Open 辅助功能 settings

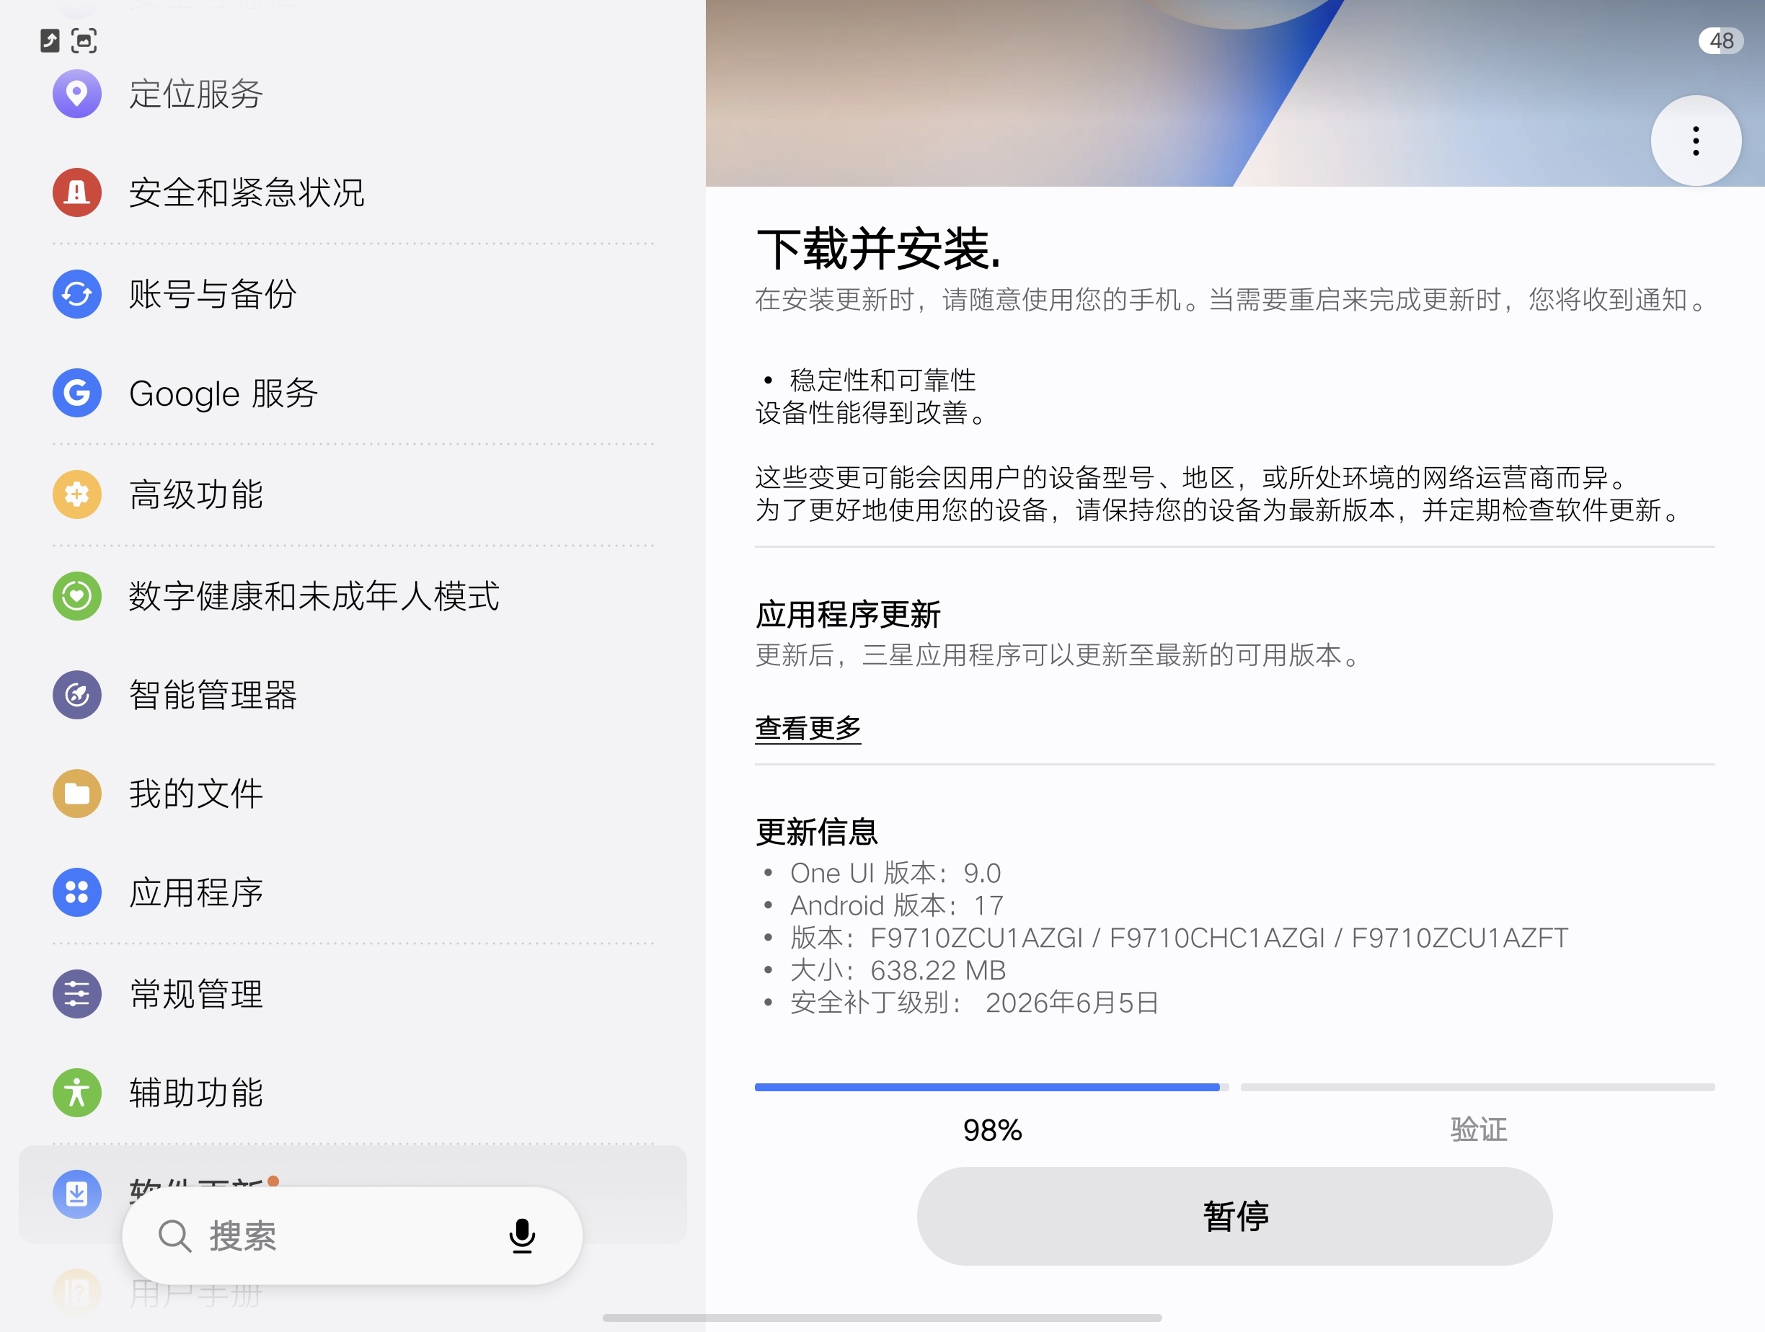pyautogui.click(x=353, y=1093)
